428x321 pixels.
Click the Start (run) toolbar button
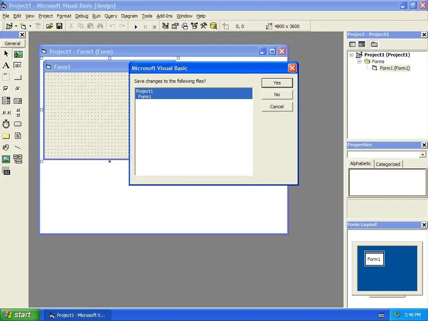coord(136,26)
